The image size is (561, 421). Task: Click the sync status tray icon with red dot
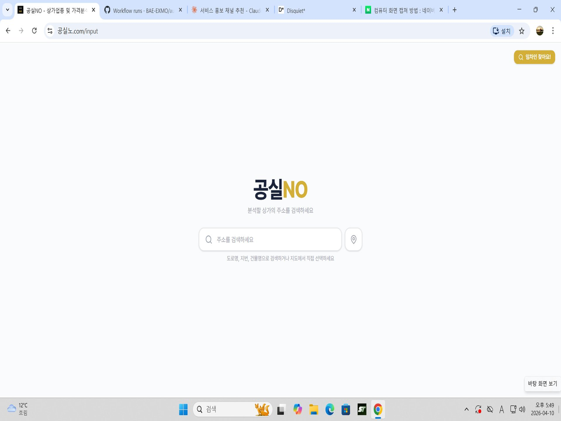tap(478, 410)
